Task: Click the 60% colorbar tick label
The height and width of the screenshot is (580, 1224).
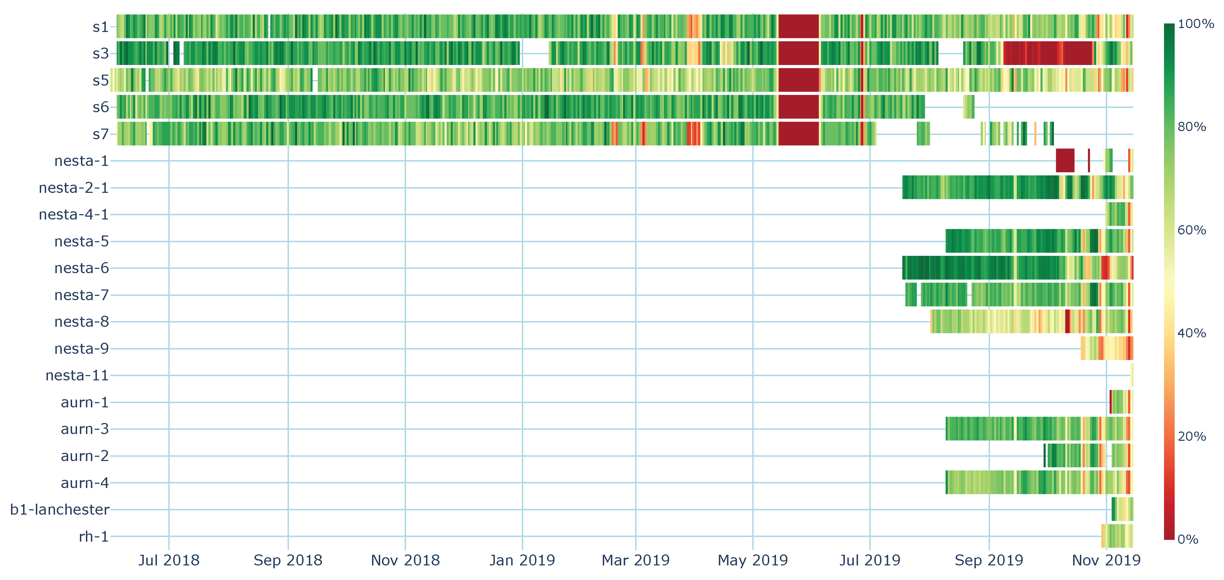Action: pyautogui.click(x=1192, y=230)
